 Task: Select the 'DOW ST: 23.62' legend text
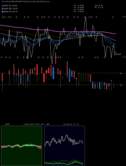point(10,6)
